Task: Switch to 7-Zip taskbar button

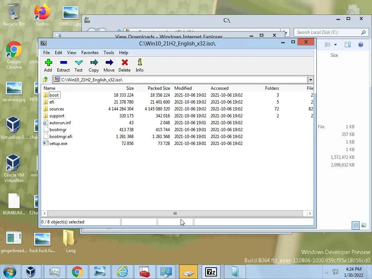Action: [211, 272]
